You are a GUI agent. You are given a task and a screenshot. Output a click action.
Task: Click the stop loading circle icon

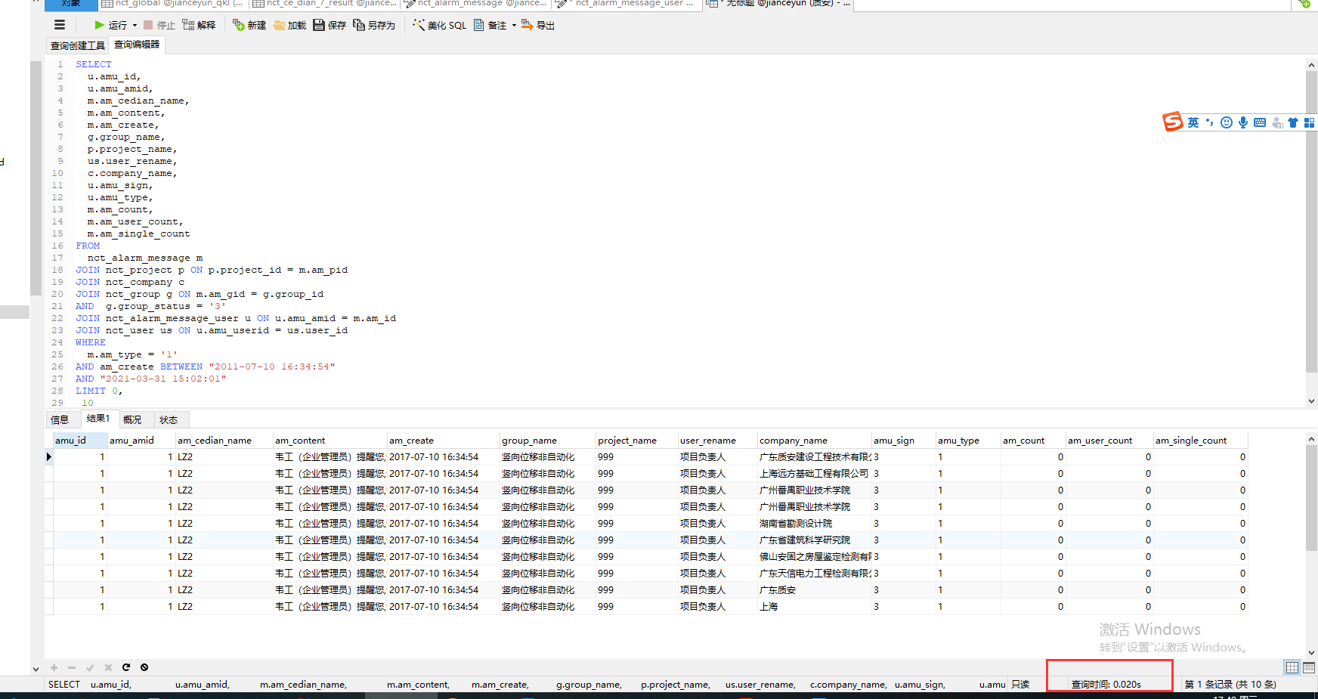pos(144,667)
